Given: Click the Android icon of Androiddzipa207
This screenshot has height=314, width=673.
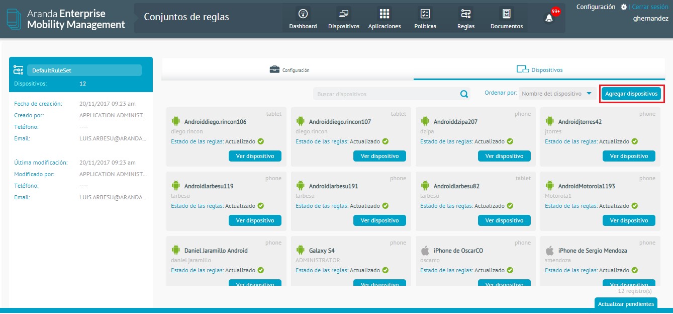Looking at the screenshot, I should (x=425, y=121).
